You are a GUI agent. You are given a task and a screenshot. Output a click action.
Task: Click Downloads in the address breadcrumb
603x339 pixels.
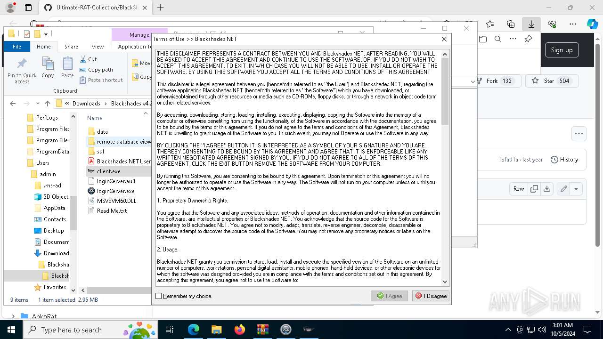click(x=86, y=104)
